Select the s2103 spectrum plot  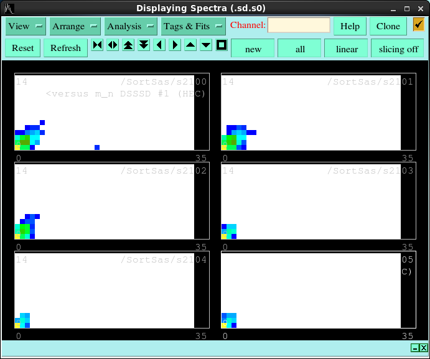click(319, 201)
